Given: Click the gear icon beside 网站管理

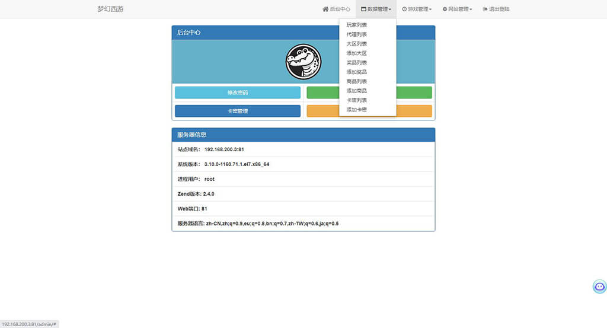Looking at the screenshot, I should (445, 9).
